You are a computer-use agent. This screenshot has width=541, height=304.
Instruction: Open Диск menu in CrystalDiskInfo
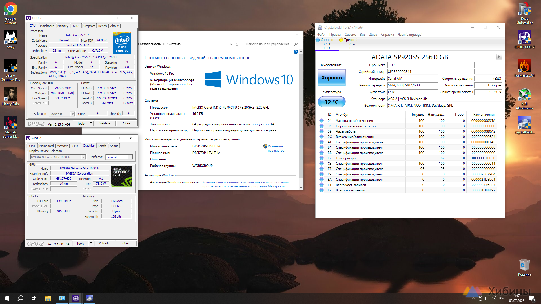click(373, 35)
